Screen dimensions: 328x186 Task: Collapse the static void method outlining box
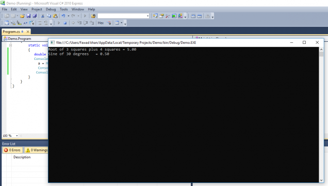click(10, 45)
